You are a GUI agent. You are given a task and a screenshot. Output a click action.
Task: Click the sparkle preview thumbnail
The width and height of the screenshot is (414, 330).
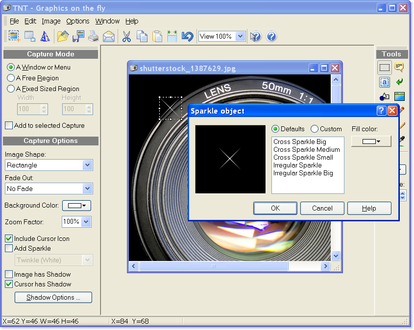230,159
